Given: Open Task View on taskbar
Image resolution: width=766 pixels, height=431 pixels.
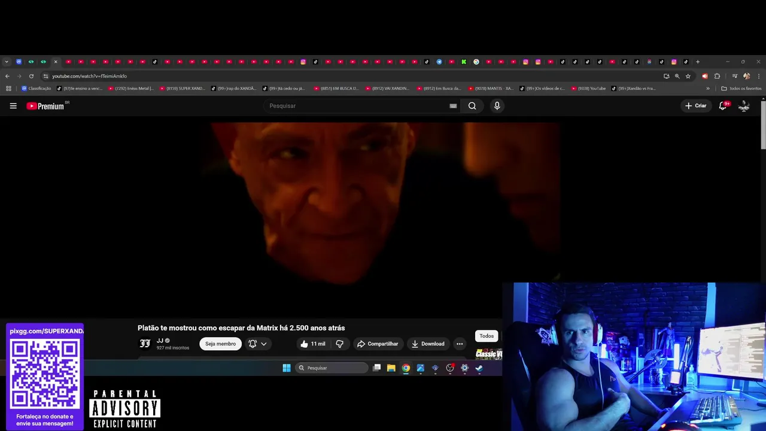Looking at the screenshot, I should (376, 368).
